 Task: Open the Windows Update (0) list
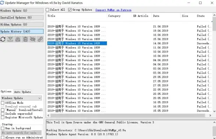click(22, 11)
